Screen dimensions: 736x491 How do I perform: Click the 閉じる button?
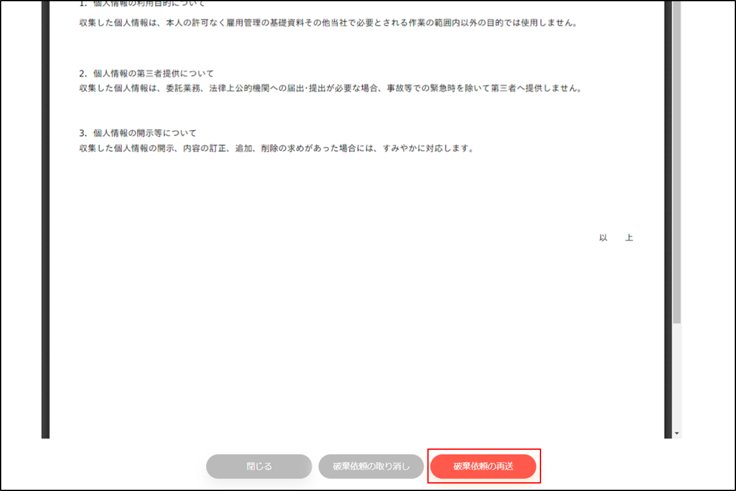pyautogui.click(x=259, y=466)
